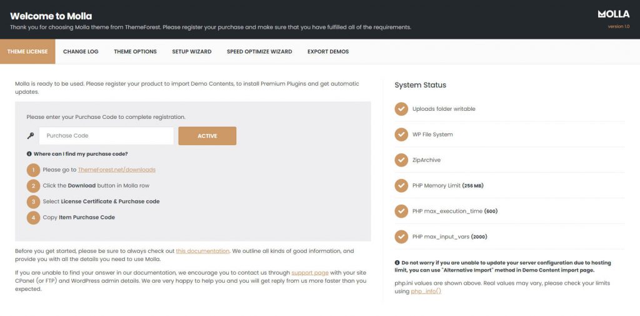The width and height of the screenshot is (640, 316).
Task: Open the ThemeForest.net/downloads link
Action: 117,170
